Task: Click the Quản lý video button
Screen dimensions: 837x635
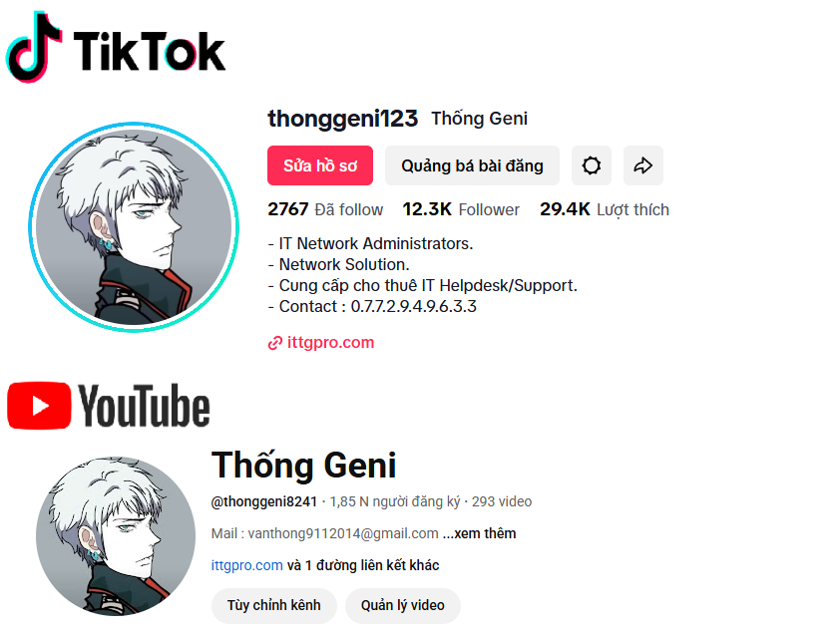Action: point(402,606)
